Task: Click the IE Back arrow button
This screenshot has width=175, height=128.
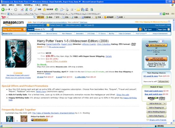Action: pyautogui.click(x=3, y=10)
